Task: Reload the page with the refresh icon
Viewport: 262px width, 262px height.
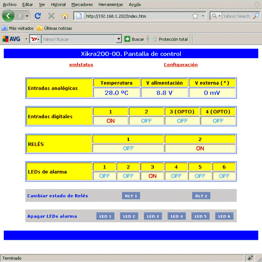Action: (38, 16)
